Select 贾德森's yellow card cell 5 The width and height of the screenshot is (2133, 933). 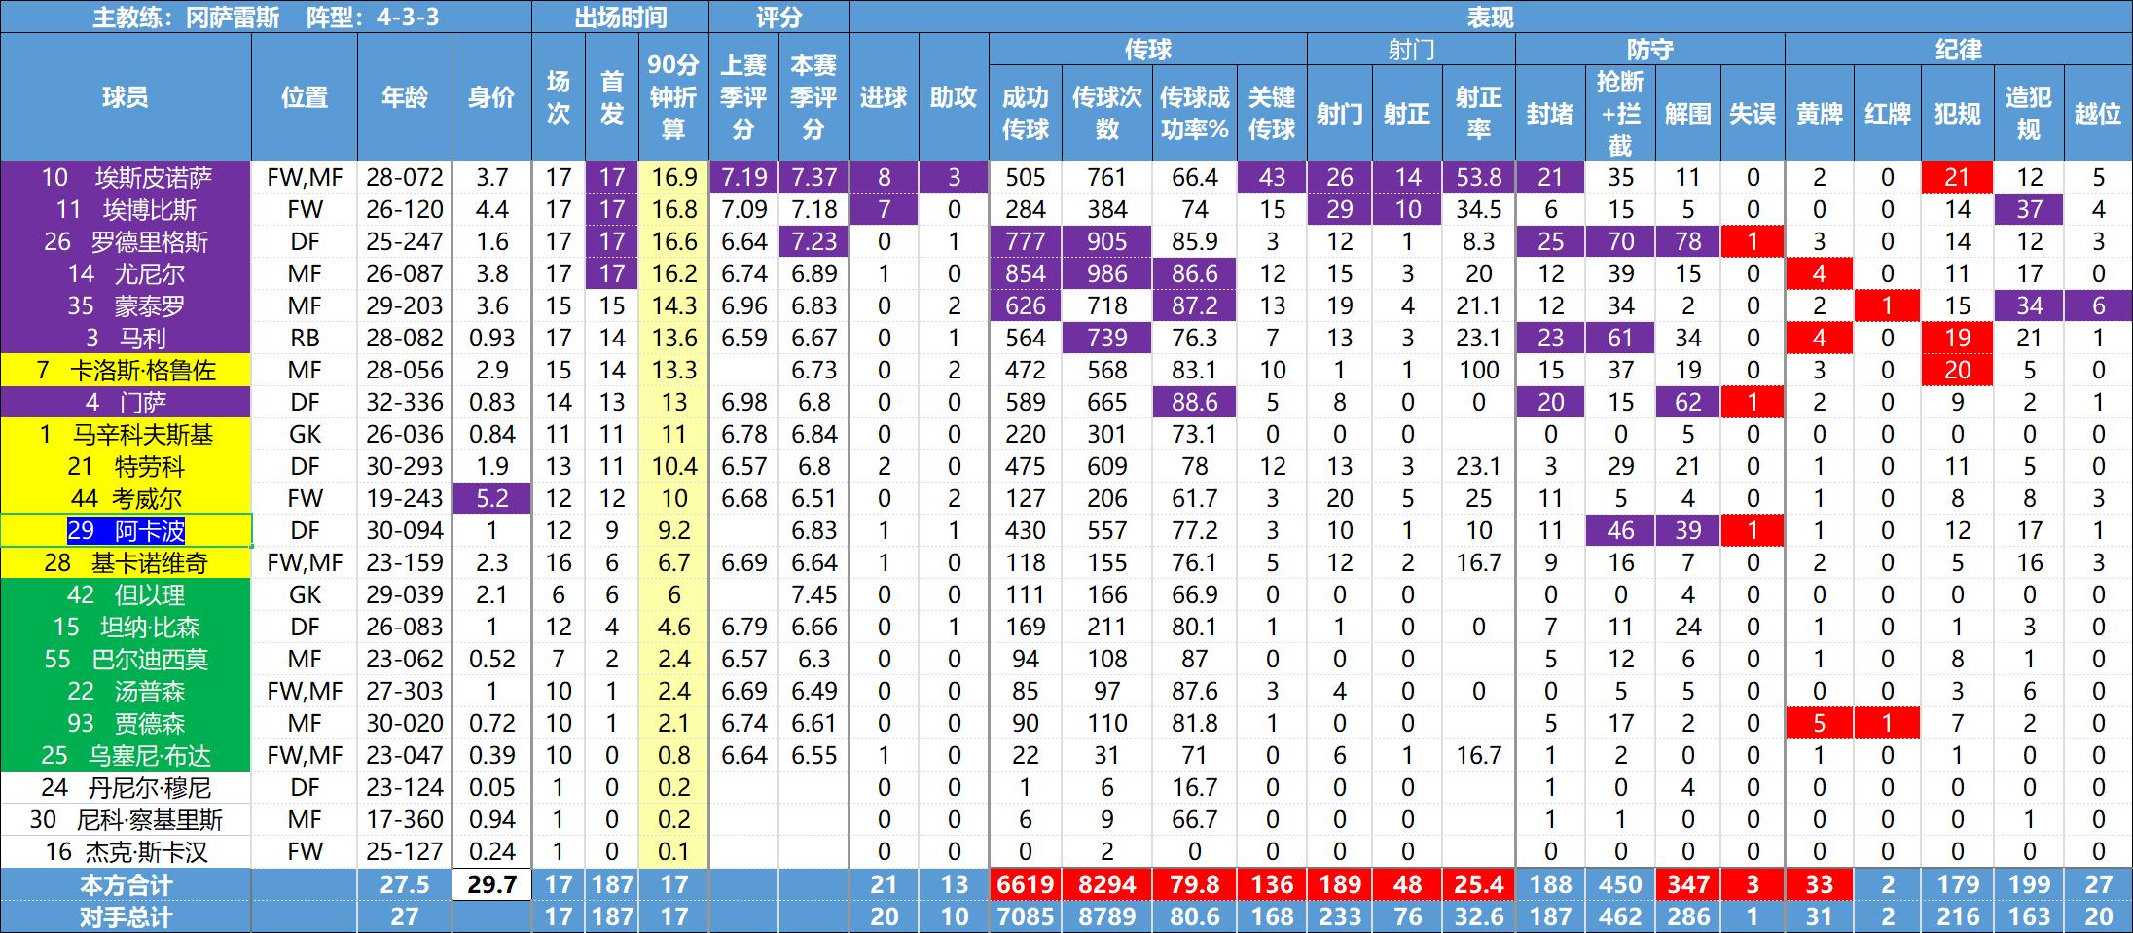1819,723
